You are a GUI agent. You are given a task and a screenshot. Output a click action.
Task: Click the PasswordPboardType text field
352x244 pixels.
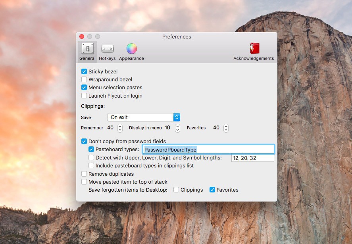208,150
